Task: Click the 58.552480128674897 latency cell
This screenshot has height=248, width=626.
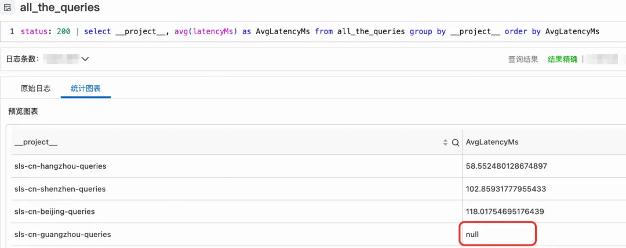Action: [x=506, y=166]
